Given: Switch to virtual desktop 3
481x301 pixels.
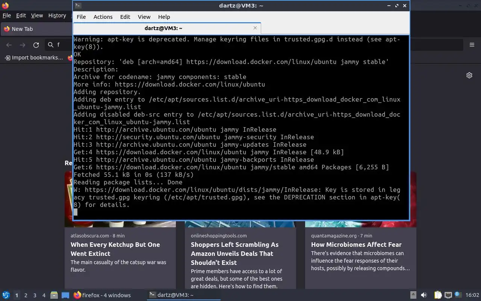Looking at the screenshot, I should [35, 295].
